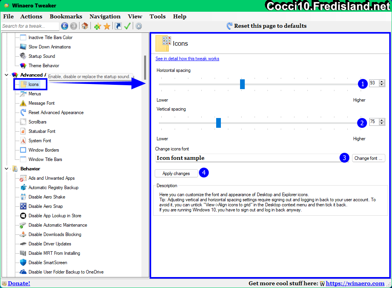392x288 pixels.
Task: Click the Ads and Unwanted Apps icon
Action: tap(23, 178)
